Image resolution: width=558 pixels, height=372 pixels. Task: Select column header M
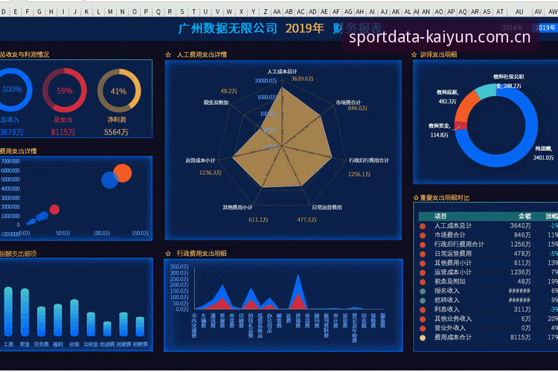(110, 12)
